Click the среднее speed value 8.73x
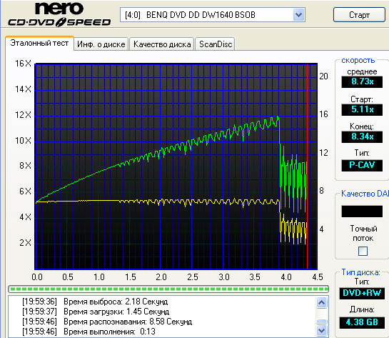This screenshot has height=338, width=389. coord(362,81)
